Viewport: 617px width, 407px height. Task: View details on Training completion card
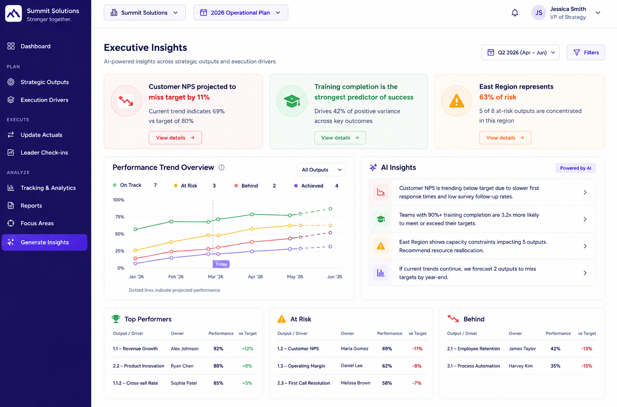(x=340, y=138)
